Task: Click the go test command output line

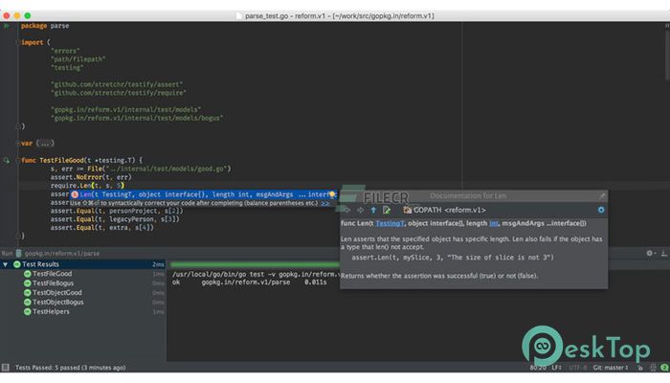Action: (x=256, y=274)
